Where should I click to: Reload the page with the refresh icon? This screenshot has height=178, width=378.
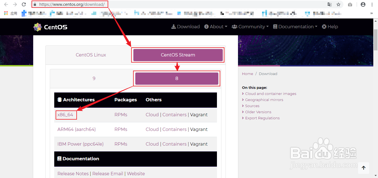(x=24, y=4)
